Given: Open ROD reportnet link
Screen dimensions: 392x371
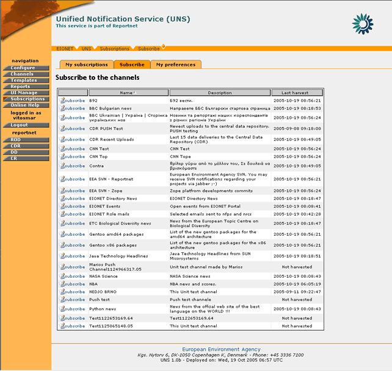Looking at the screenshot, I should click(x=26, y=140).
